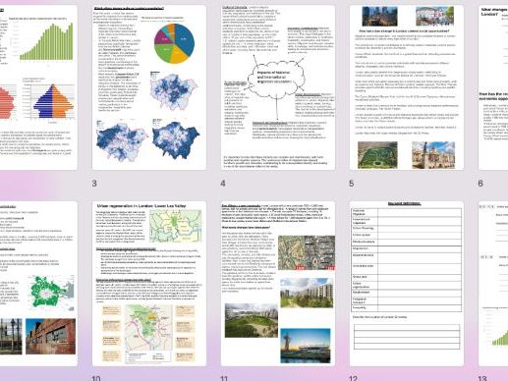Screen dimensions: 508x381
Task: Click page number label 6
Action: [x=480, y=184]
